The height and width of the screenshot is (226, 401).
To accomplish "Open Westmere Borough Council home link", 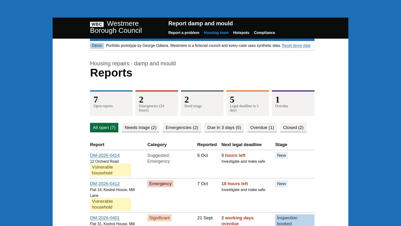I will pos(116,27).
